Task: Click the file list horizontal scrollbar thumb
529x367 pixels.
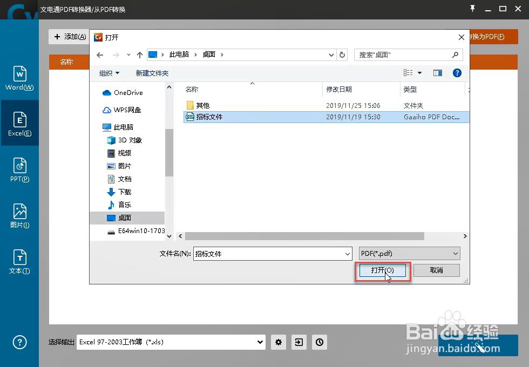Action: 304,236
